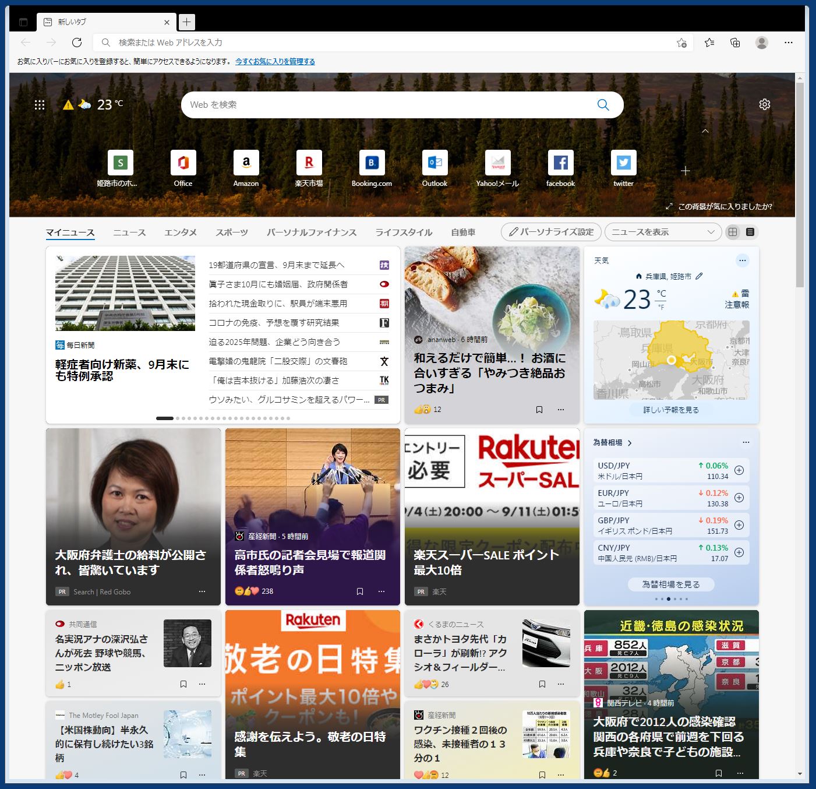Open the user profile avatar

[x=761, y=43]
